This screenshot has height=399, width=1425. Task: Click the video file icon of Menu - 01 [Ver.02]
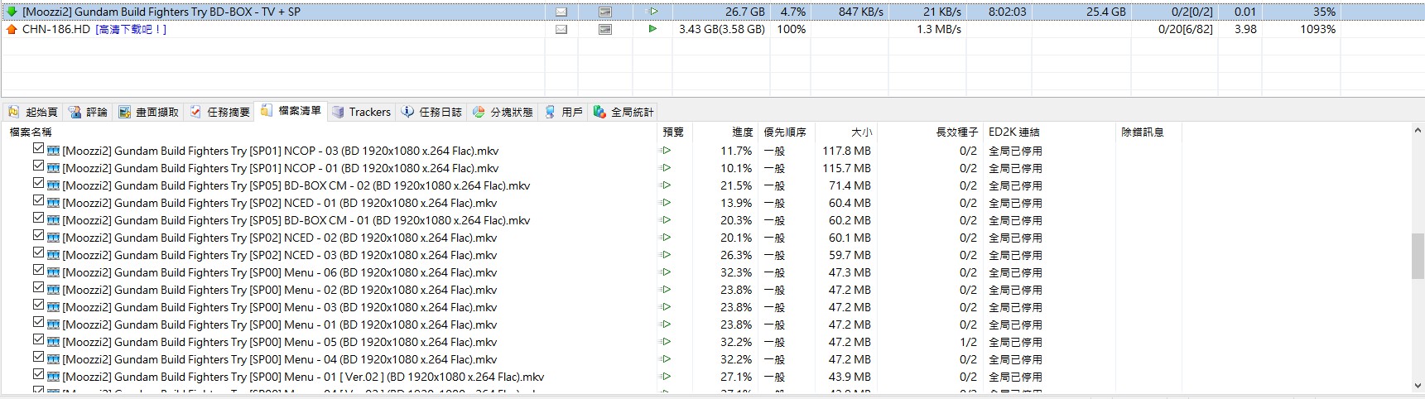point(53,377)
